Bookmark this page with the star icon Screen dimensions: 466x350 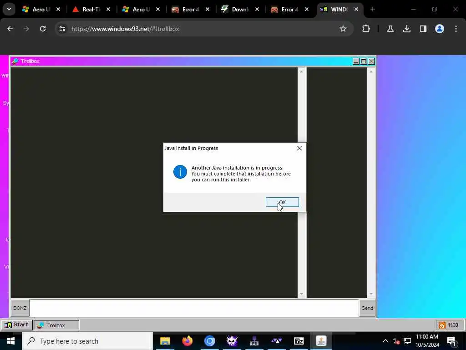pos(343,29)
